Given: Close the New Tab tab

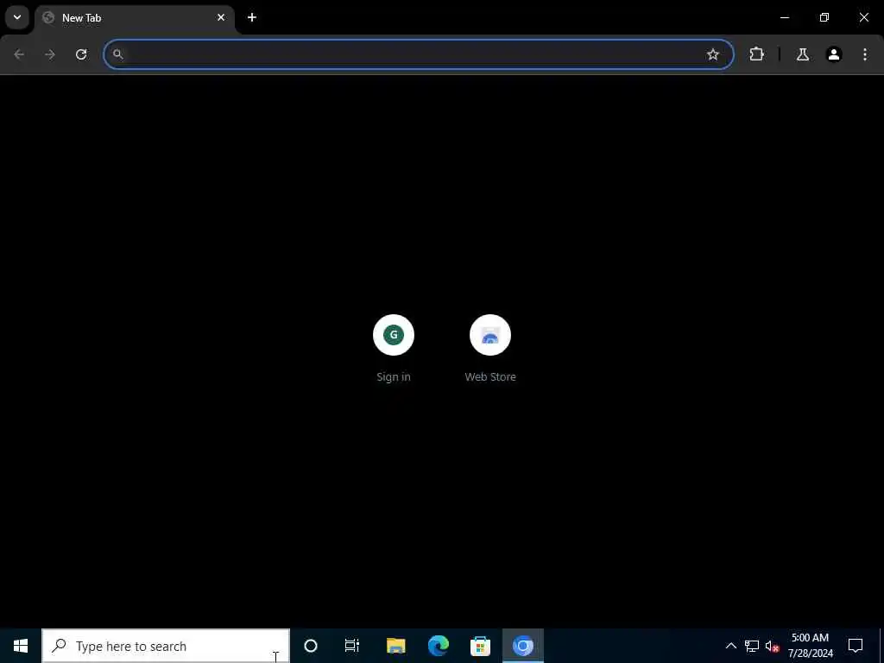Looking at the screenshot, I should (x=221, y=17).
